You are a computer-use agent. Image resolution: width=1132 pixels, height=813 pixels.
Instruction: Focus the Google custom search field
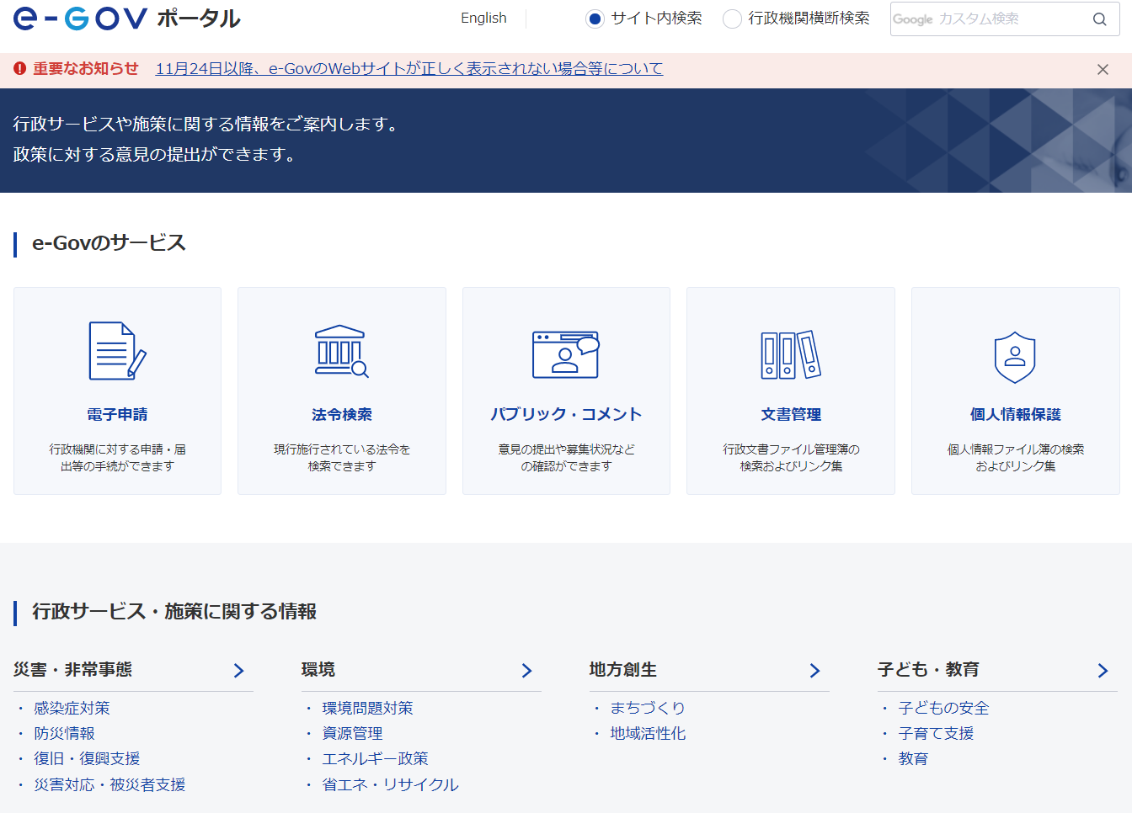click(985, 19)
